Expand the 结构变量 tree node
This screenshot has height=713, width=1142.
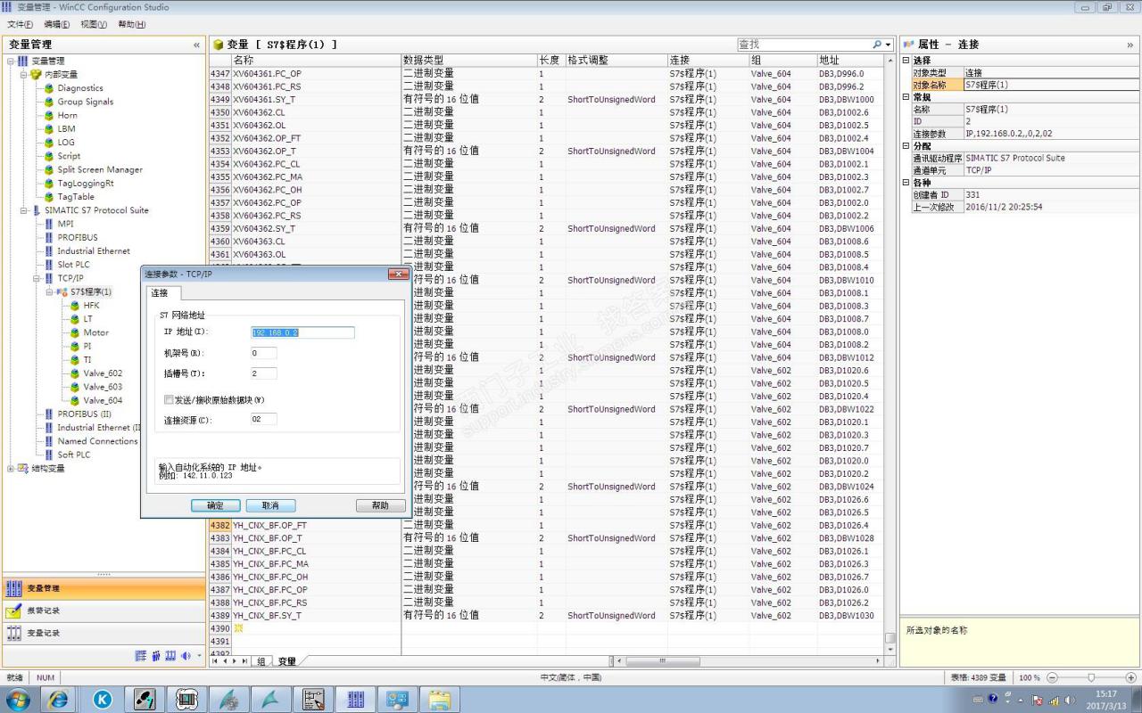[x=11, y=468]
